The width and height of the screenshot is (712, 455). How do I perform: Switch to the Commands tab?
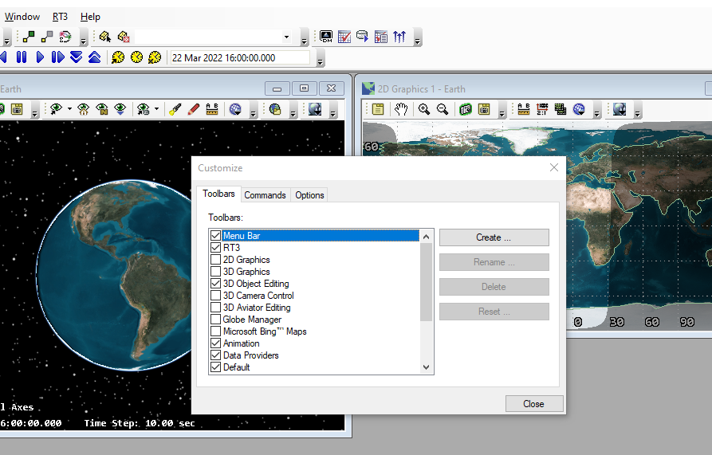tap(265, 195)
